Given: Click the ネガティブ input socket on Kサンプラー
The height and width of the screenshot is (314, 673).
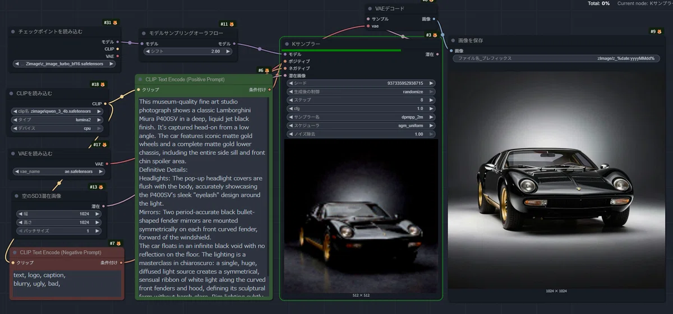Looking at the screenshot, I should (285, 68).
